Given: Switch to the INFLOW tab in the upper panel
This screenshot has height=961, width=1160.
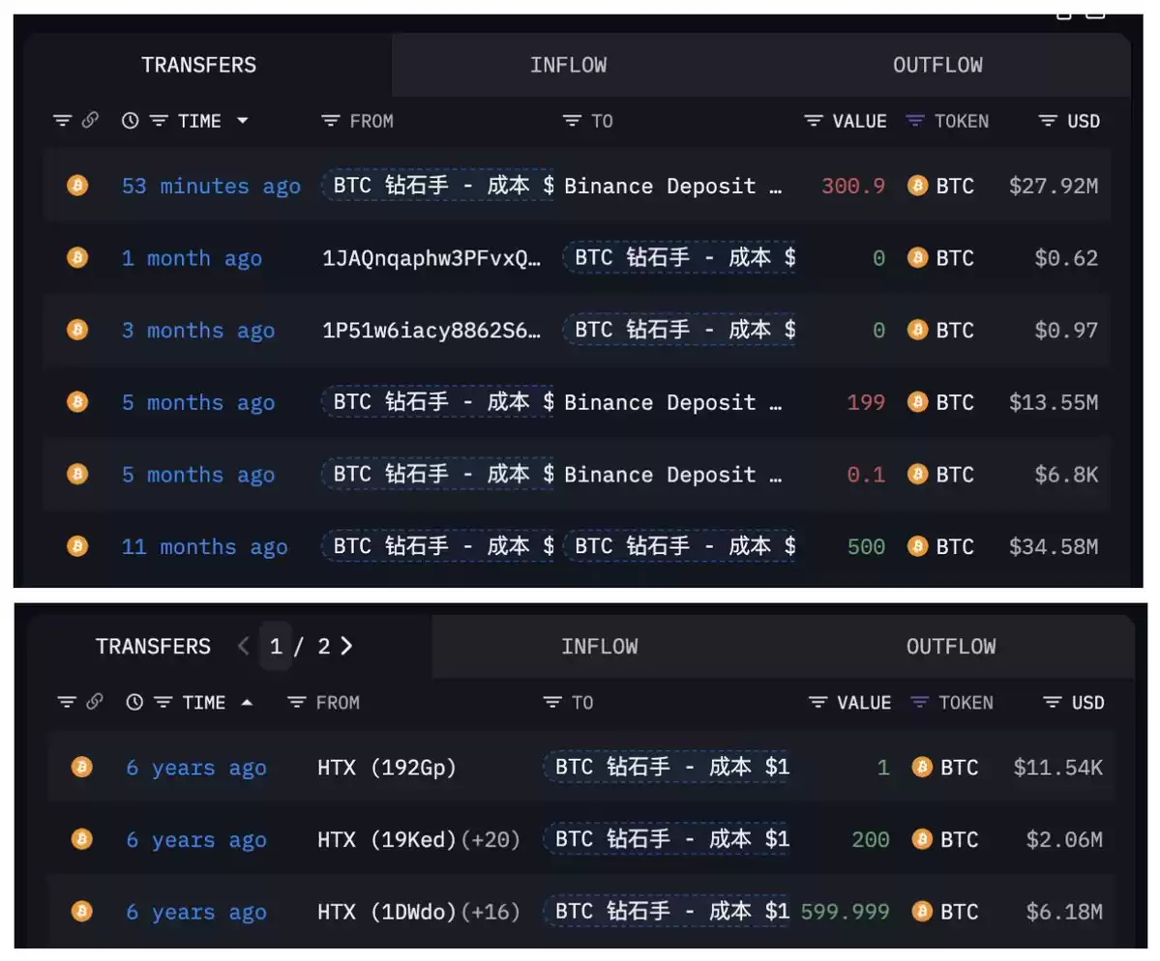Looking at the screenshot, I should [568, 65].
